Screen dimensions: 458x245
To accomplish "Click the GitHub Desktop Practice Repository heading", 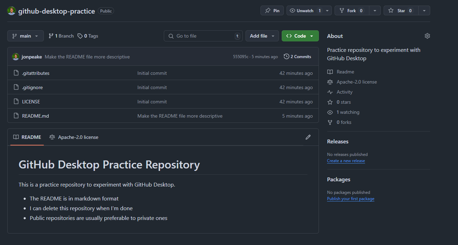I will click(x=109, y=164).
